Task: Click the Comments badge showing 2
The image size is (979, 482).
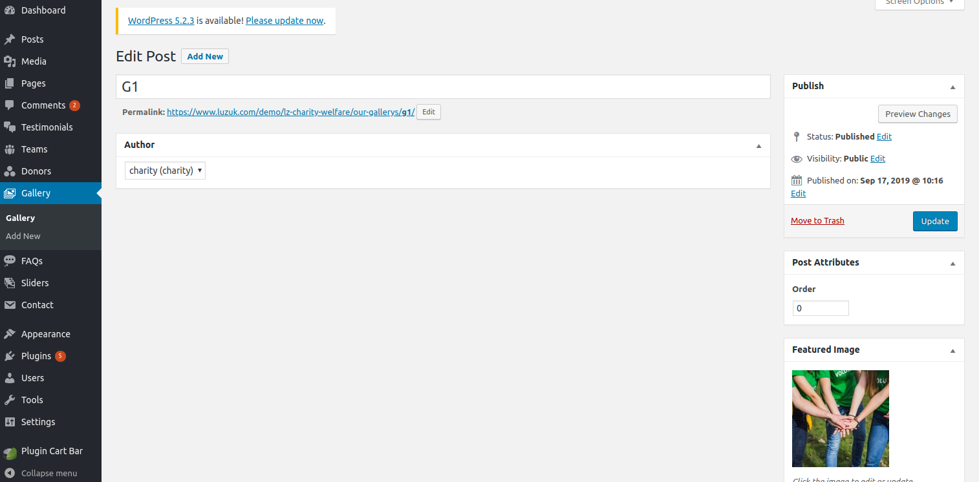Action: pos(74,105)
